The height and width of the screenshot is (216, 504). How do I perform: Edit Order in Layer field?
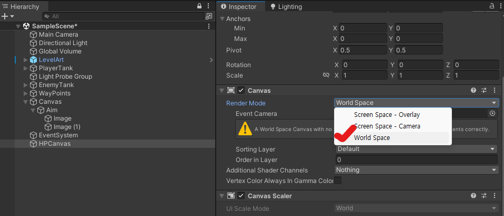click(x=417, y=159)
